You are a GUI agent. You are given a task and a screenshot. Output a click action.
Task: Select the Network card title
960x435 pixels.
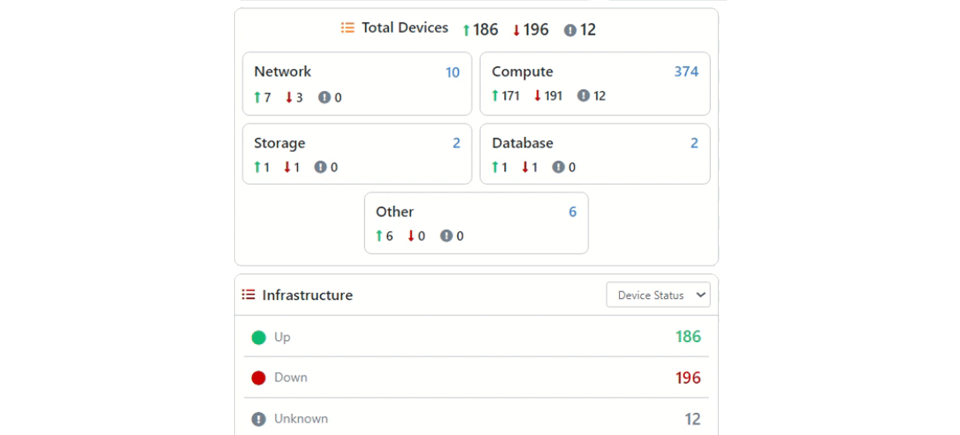tap(282, 71)
